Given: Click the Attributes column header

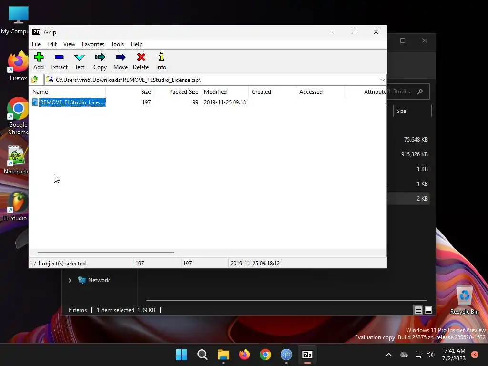Looking at the screenshot, I should click(x=366, y=92).
